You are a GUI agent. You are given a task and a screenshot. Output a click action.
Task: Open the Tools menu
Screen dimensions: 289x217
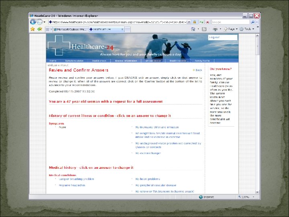246,29
